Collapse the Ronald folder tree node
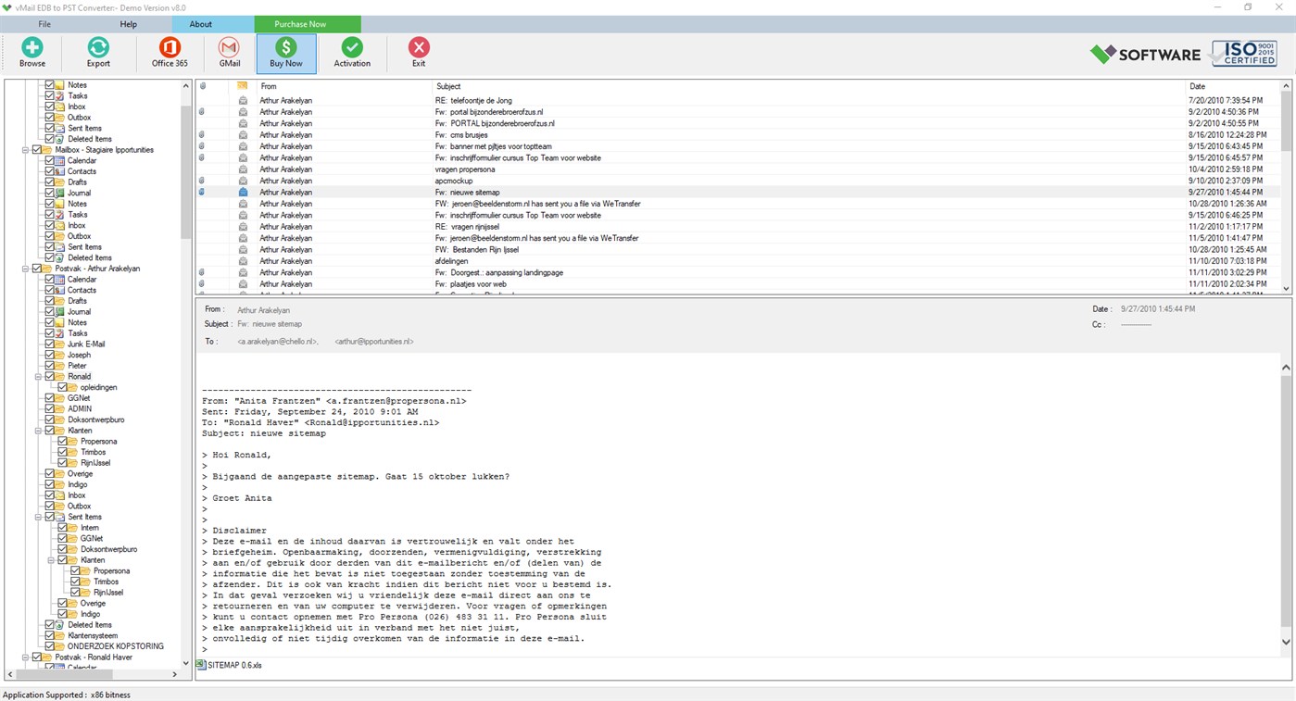Image resolution: width=1296 pixels, height=701 pixels. [x=38, y=376]
